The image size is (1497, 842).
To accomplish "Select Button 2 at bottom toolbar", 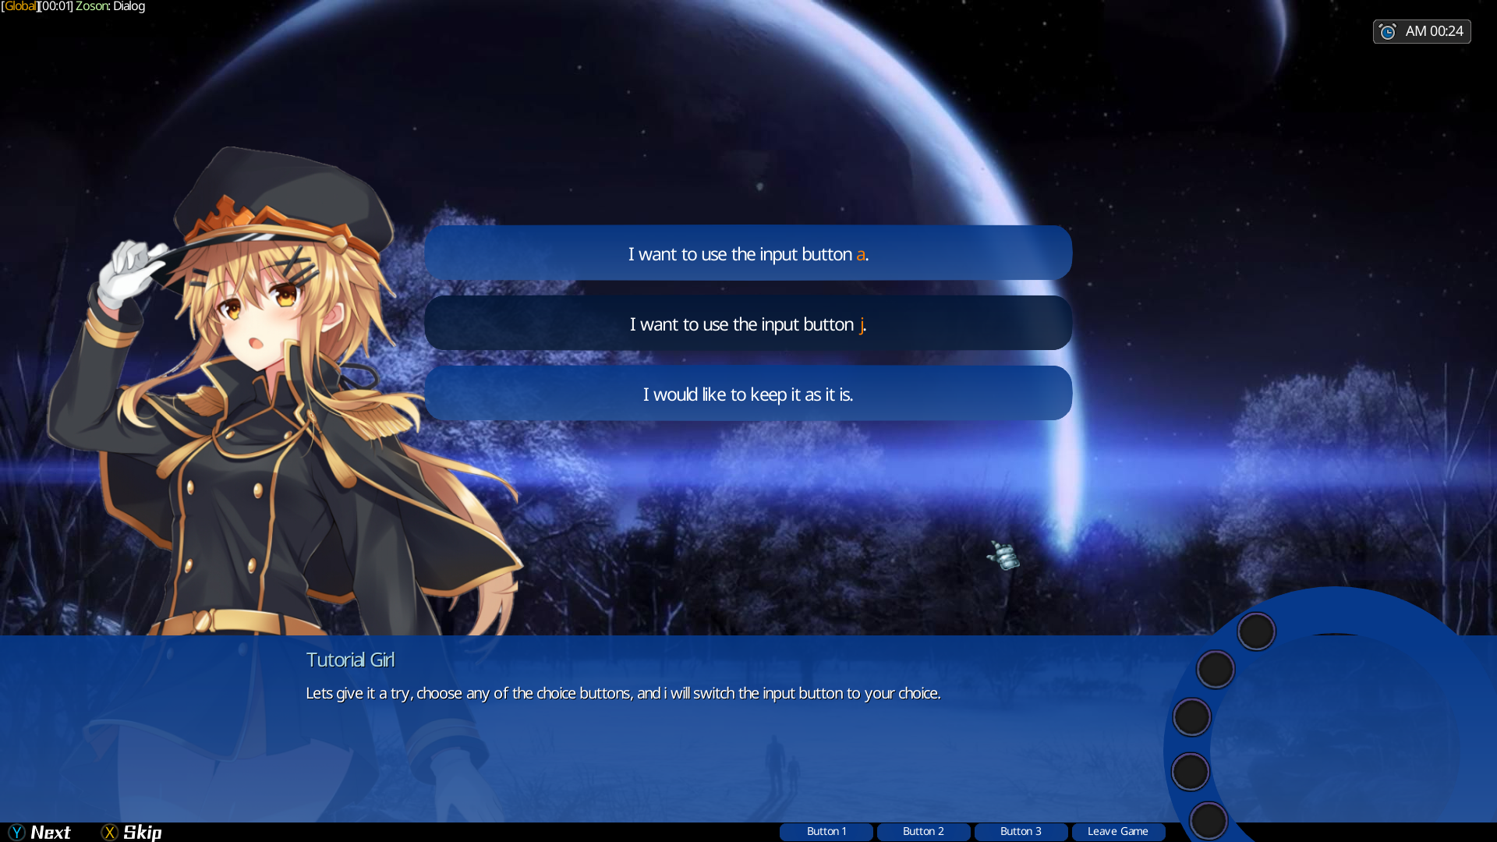I will (x=923, y=830).
